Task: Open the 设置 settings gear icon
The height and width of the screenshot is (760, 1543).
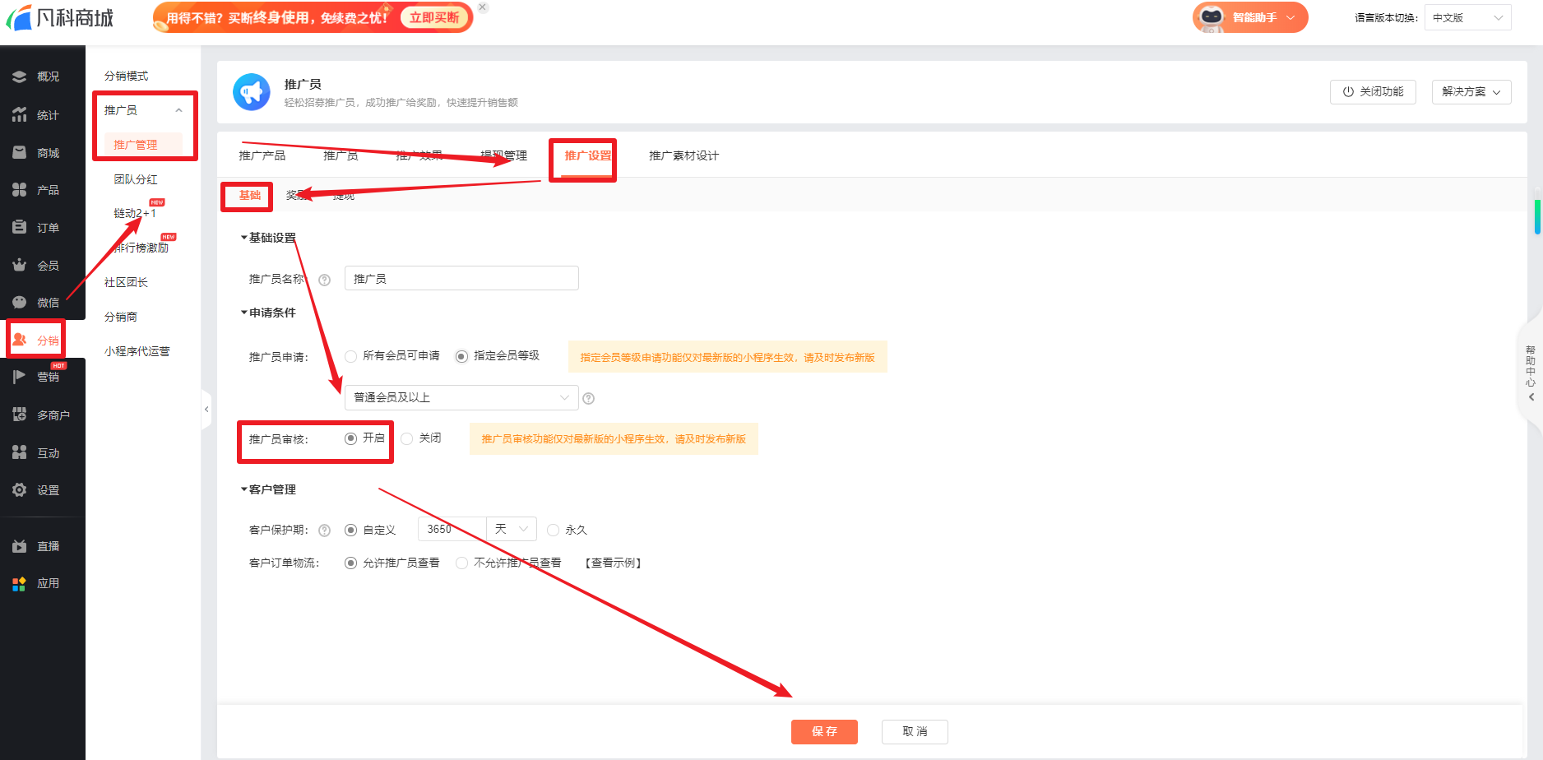Action: [20, 490]
